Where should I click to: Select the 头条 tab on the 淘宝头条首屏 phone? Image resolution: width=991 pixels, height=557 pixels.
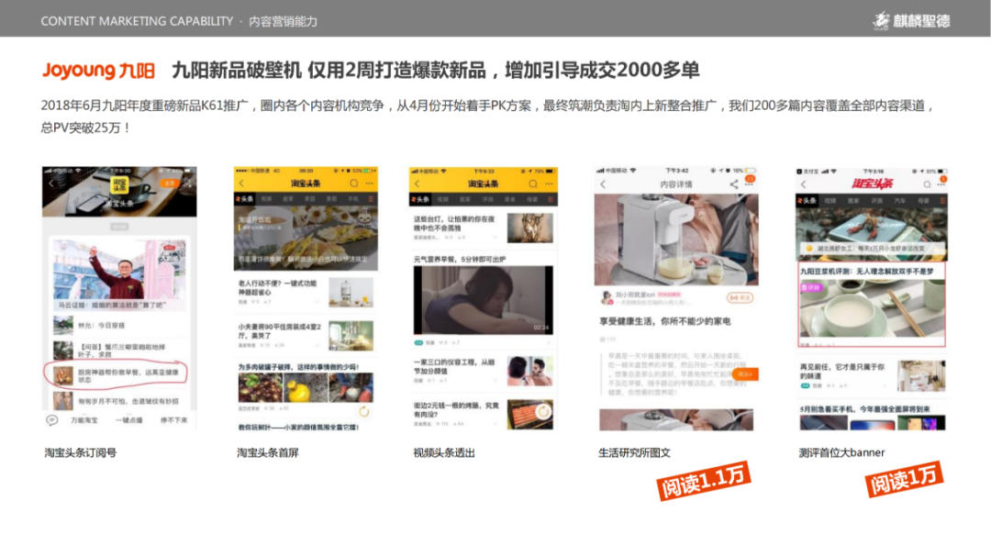click(245, 199)
